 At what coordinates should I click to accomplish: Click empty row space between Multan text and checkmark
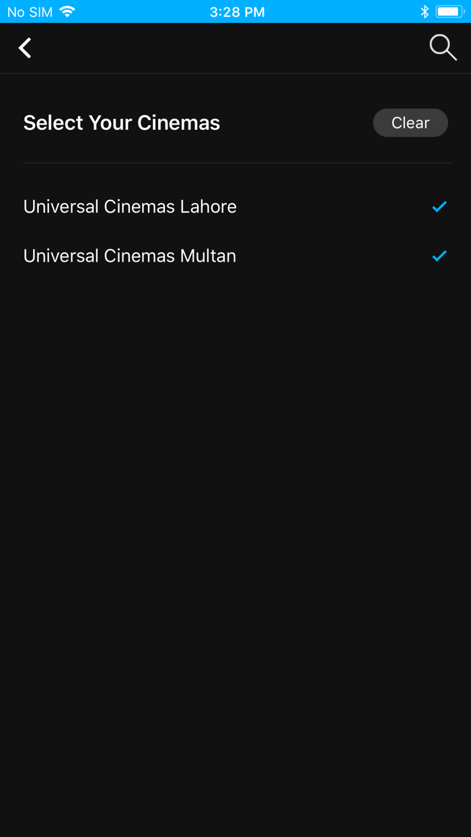coord(333,256)
